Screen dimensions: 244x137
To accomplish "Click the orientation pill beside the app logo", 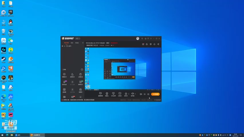I will pyautogui.click(x=77, y=39).
